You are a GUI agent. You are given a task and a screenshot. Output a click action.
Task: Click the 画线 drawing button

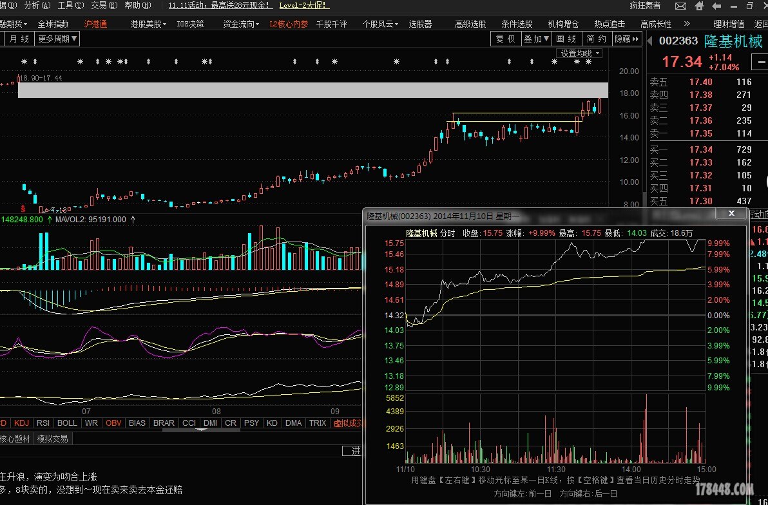pos(566,39)
